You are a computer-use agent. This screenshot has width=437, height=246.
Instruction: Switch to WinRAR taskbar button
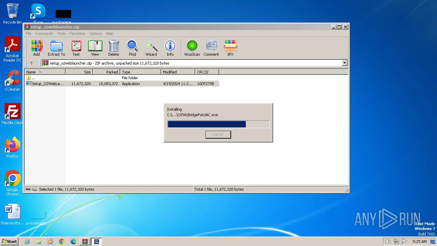point(85,242)
